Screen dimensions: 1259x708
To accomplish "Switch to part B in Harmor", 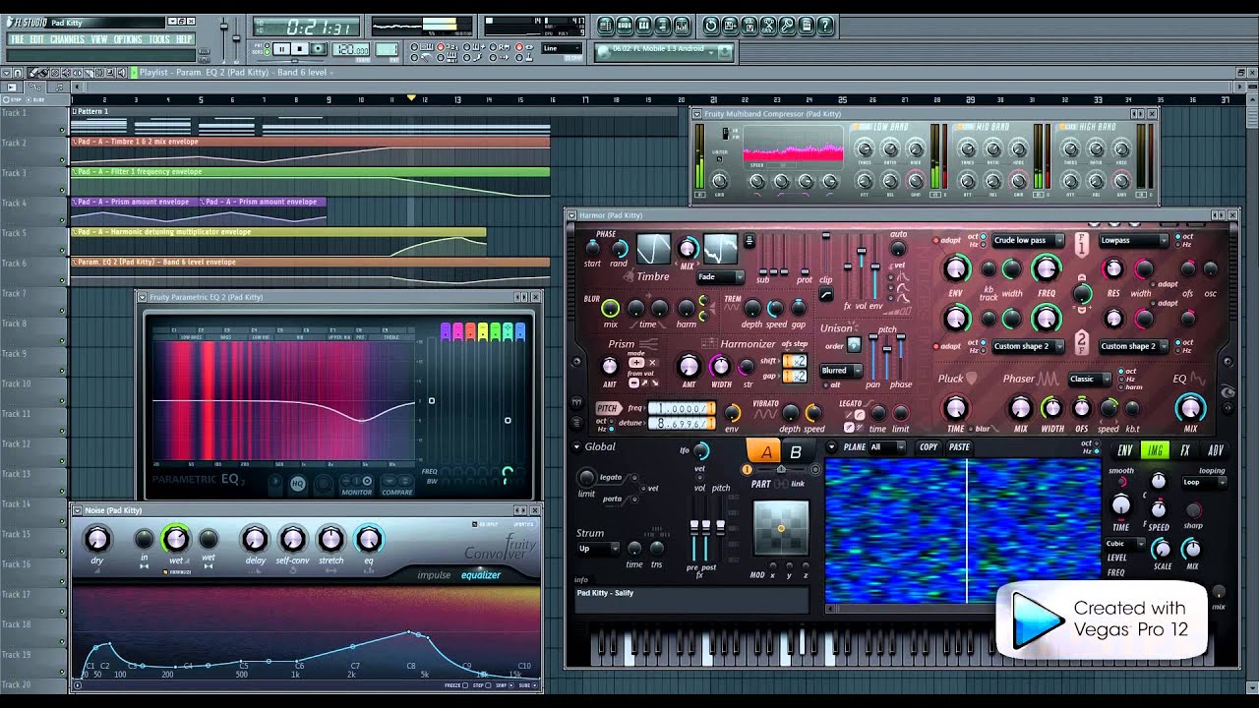I will point(796,452).
